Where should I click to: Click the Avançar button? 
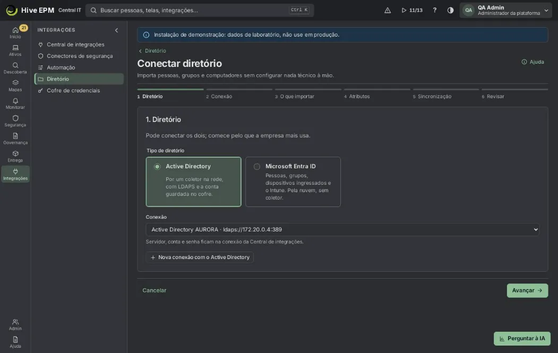(x=527, y=290)
